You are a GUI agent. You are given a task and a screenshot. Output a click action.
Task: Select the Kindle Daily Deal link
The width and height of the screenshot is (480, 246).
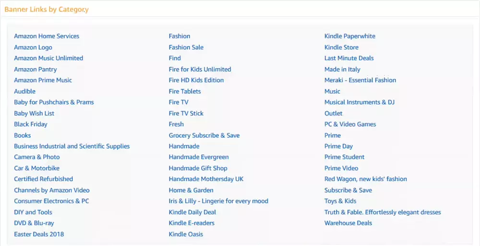click(192, 212)
